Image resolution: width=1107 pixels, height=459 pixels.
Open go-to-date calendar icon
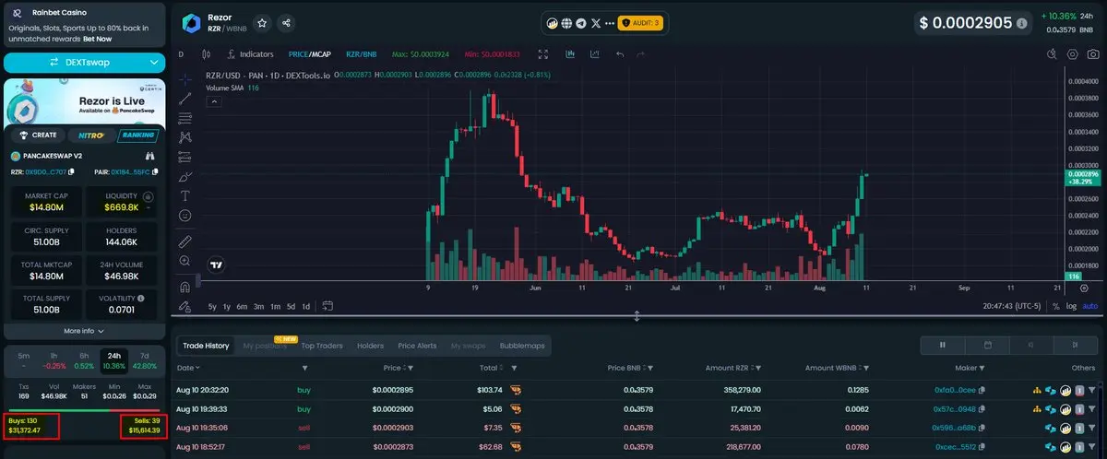pyautogui.click(x=327, y=306)
